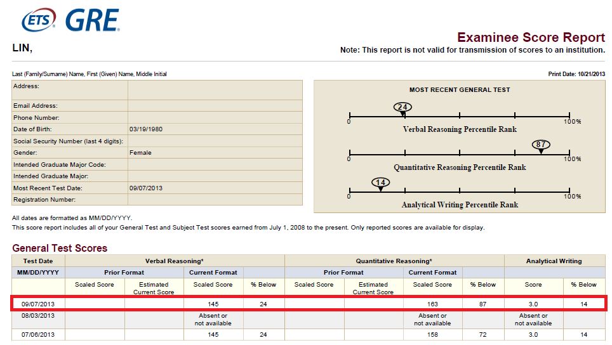Select the 24 marker on Verbal percentile line
This screenshot has height=345, width=612.
pos(402,108)
